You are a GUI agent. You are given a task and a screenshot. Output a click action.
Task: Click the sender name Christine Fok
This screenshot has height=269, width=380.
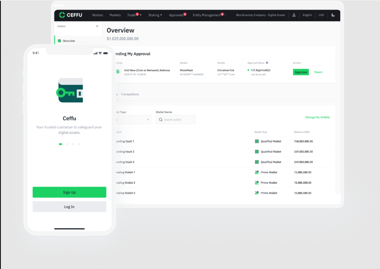pos(226,70)
